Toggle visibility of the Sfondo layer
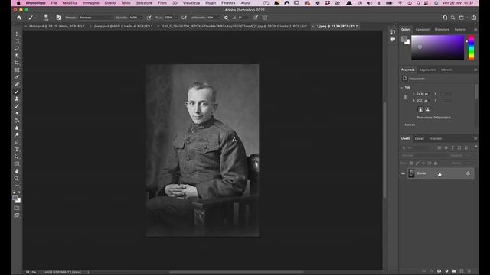 click(403, 173)
